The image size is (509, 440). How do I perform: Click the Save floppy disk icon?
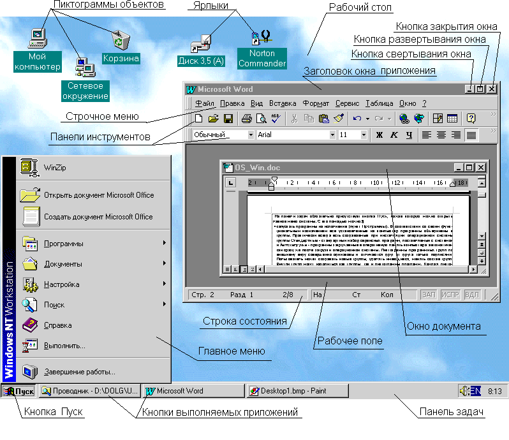point(228,119)
